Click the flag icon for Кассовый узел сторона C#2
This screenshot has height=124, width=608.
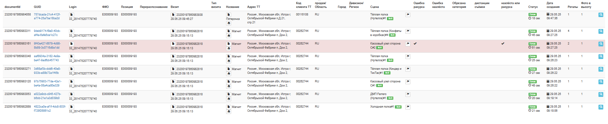coord(408,44)
